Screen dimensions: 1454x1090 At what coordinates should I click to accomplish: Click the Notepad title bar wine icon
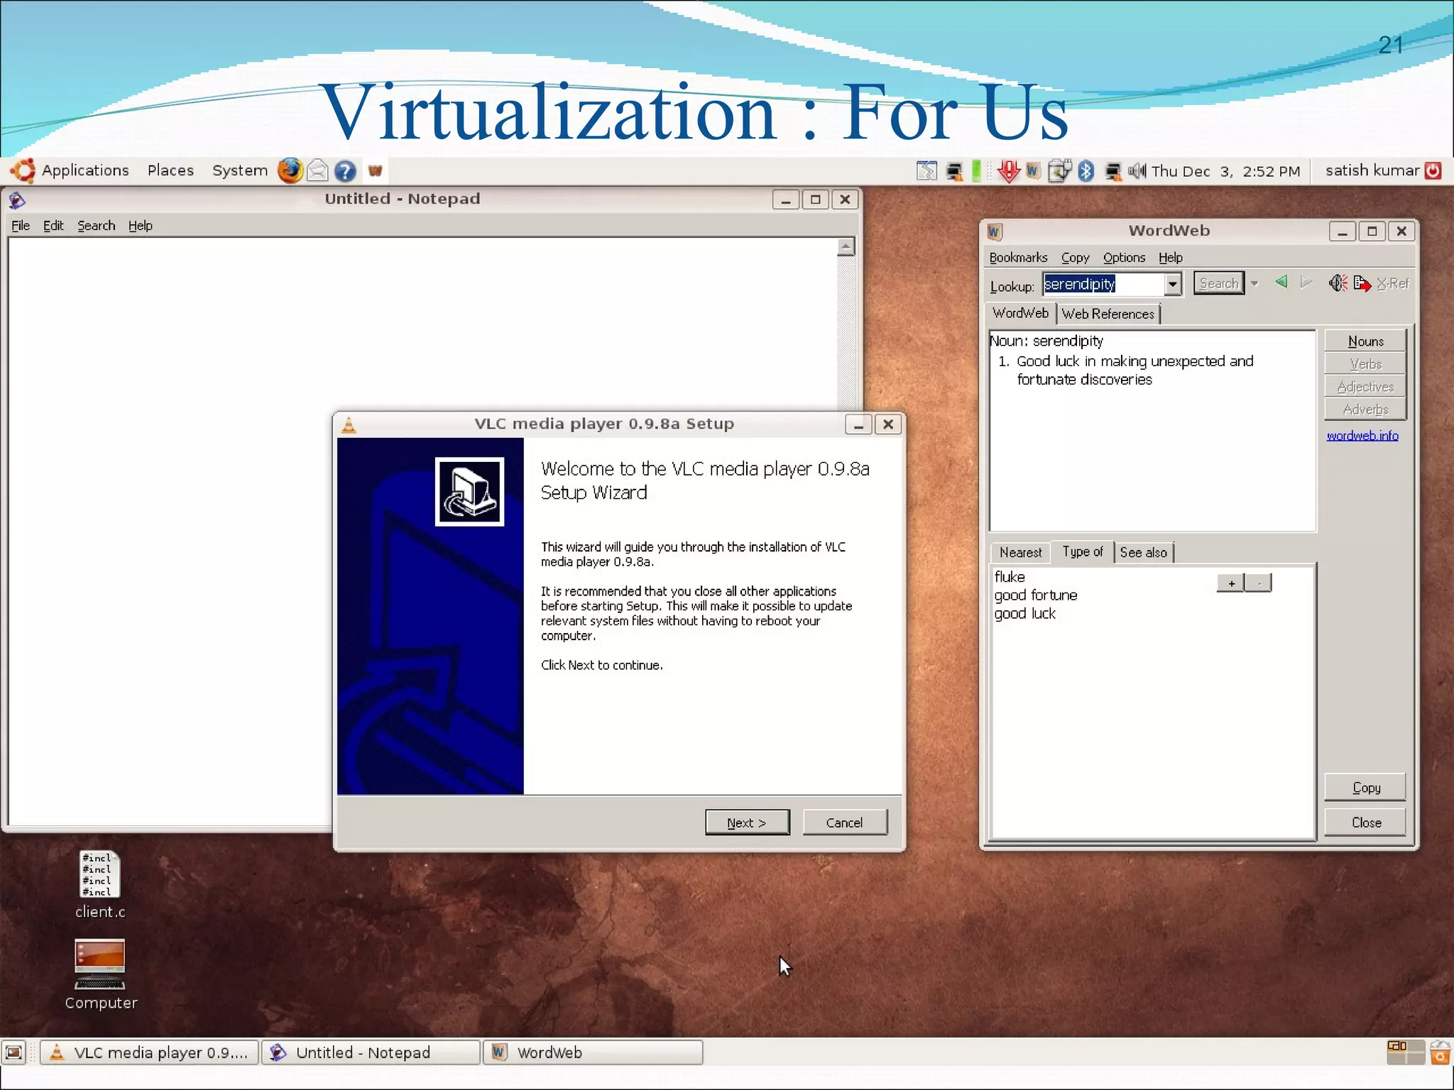[x=17, y=200]
